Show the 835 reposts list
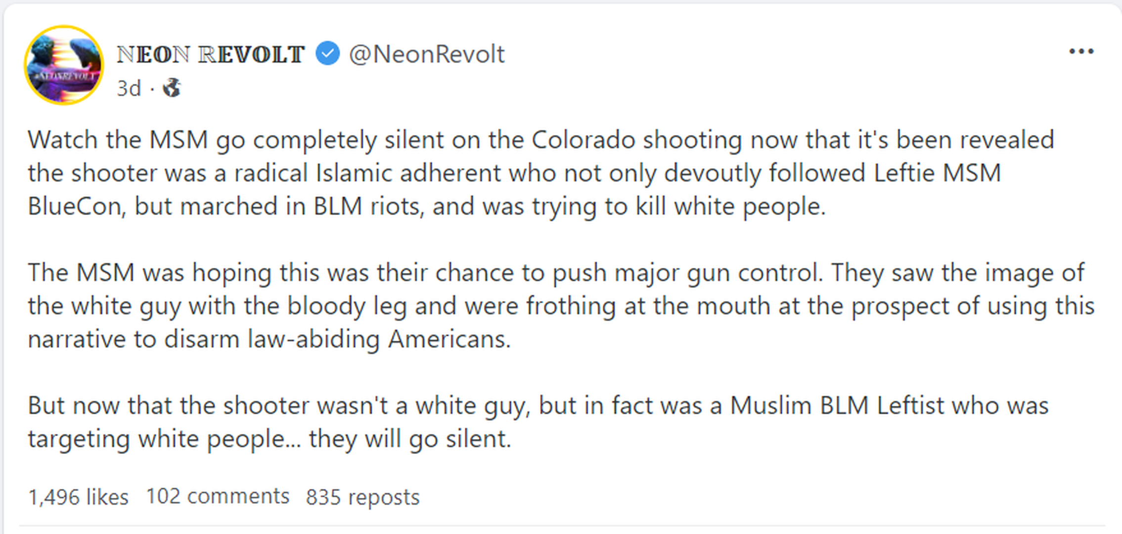This screenshot has width=1122, height=534. [362, 497]
